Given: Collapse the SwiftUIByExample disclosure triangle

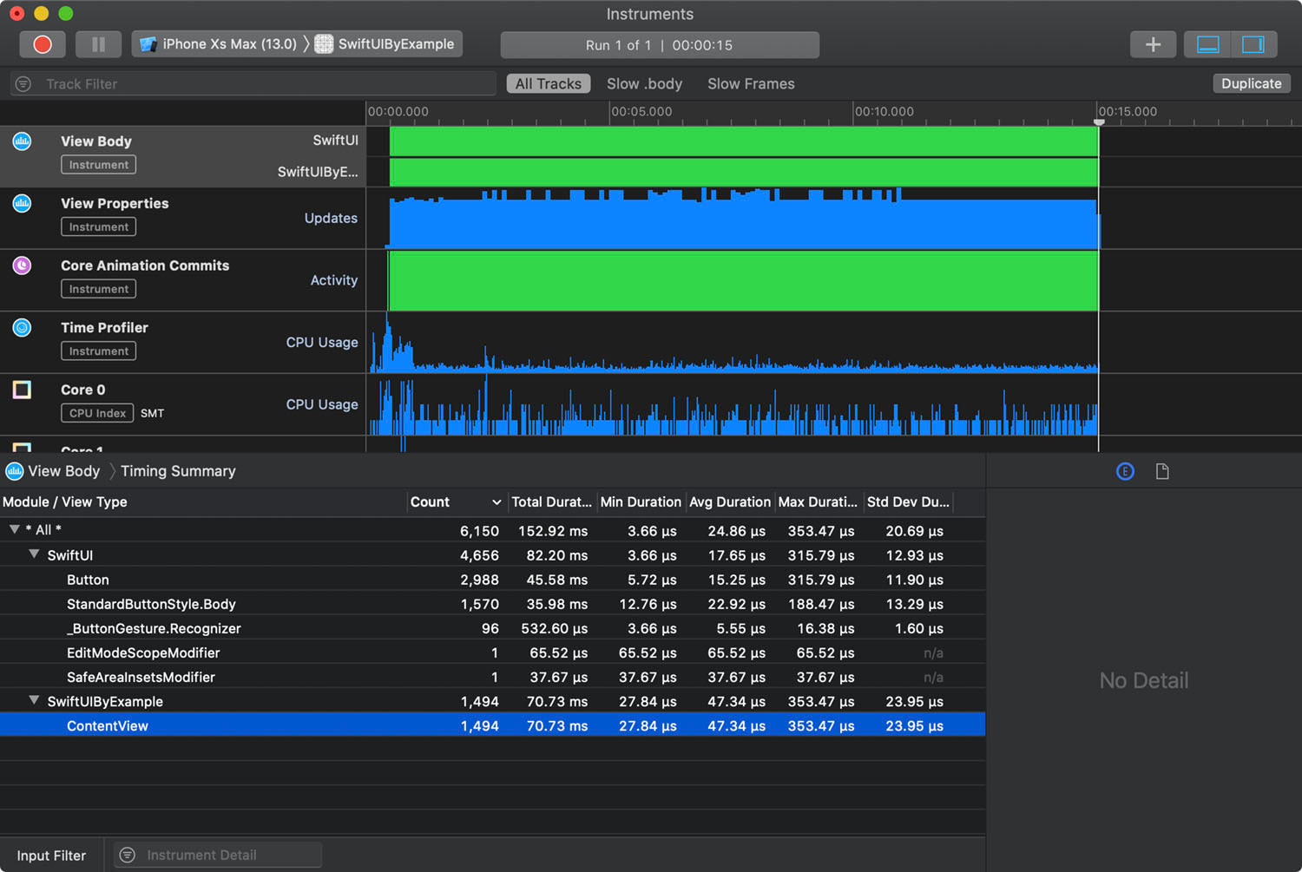Looking at the screenshot, I should pos(34,700).
